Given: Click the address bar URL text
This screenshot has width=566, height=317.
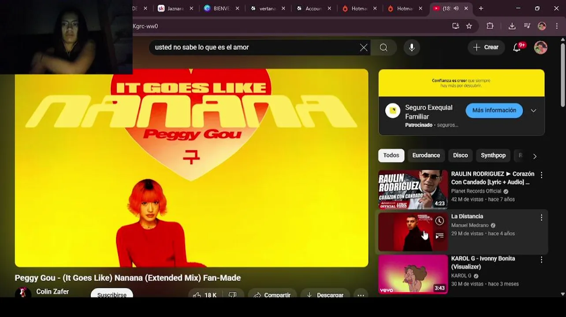Looking at the screenshot, I should (145, 26).
